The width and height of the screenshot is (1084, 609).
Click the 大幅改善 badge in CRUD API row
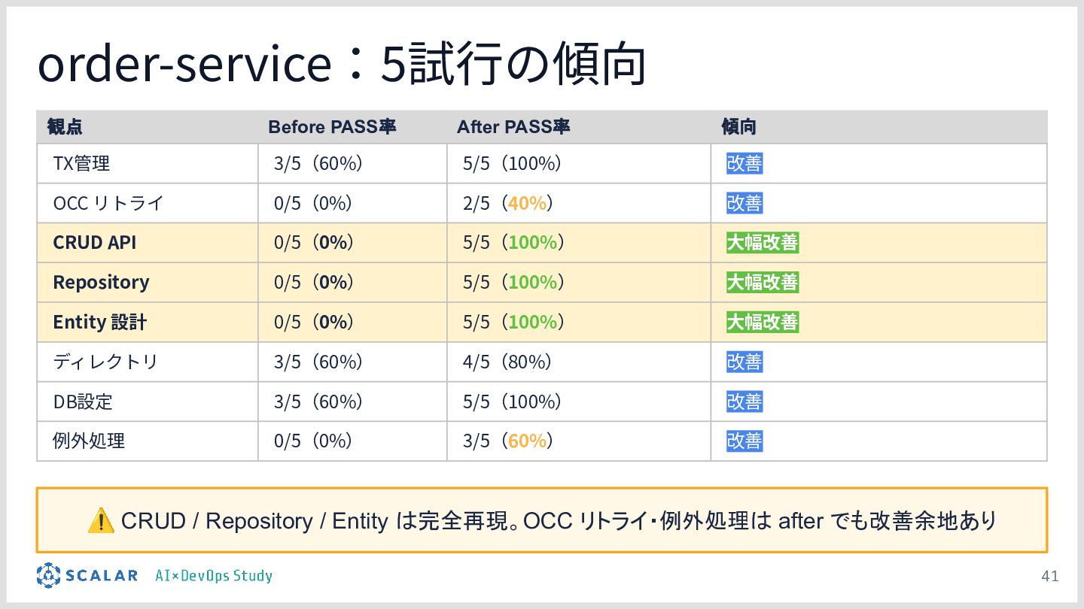762,243
